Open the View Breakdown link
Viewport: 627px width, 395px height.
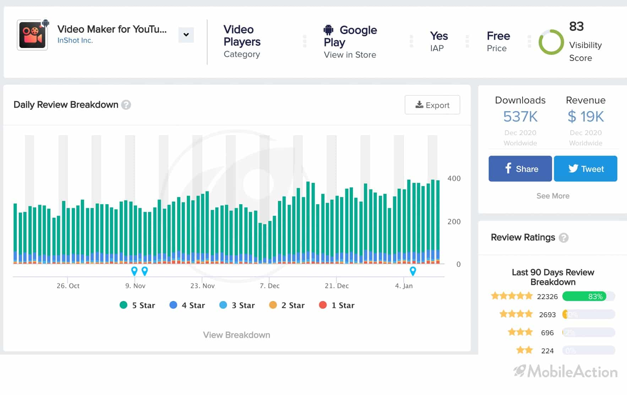point(236,335)
